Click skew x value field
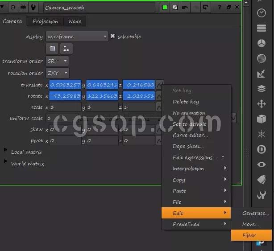Screen dimensions: 274x251 [65, 129]
